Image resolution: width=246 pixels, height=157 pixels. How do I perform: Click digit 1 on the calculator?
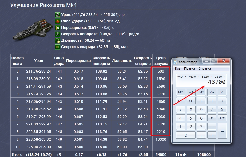(x=180, y=127)
